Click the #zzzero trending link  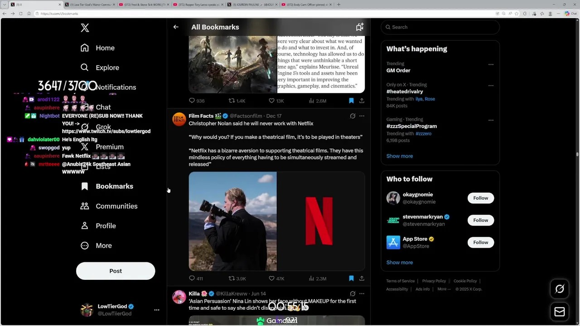coord(423,134)
